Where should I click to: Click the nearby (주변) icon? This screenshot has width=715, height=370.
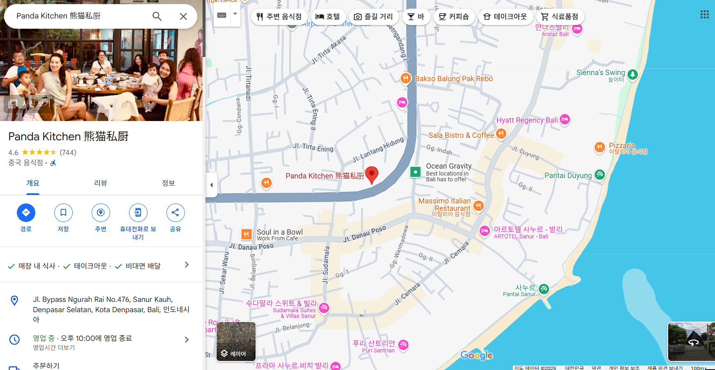[101, 212]
